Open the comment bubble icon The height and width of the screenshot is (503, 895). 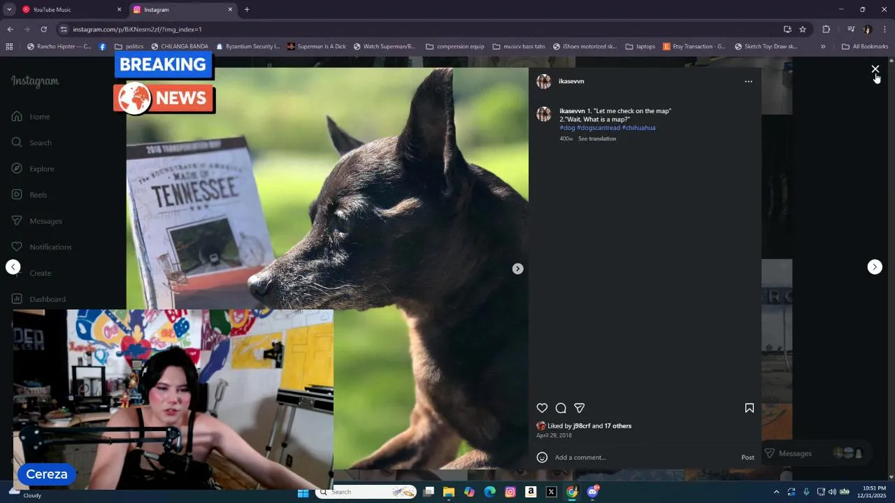tap(561, 408)
